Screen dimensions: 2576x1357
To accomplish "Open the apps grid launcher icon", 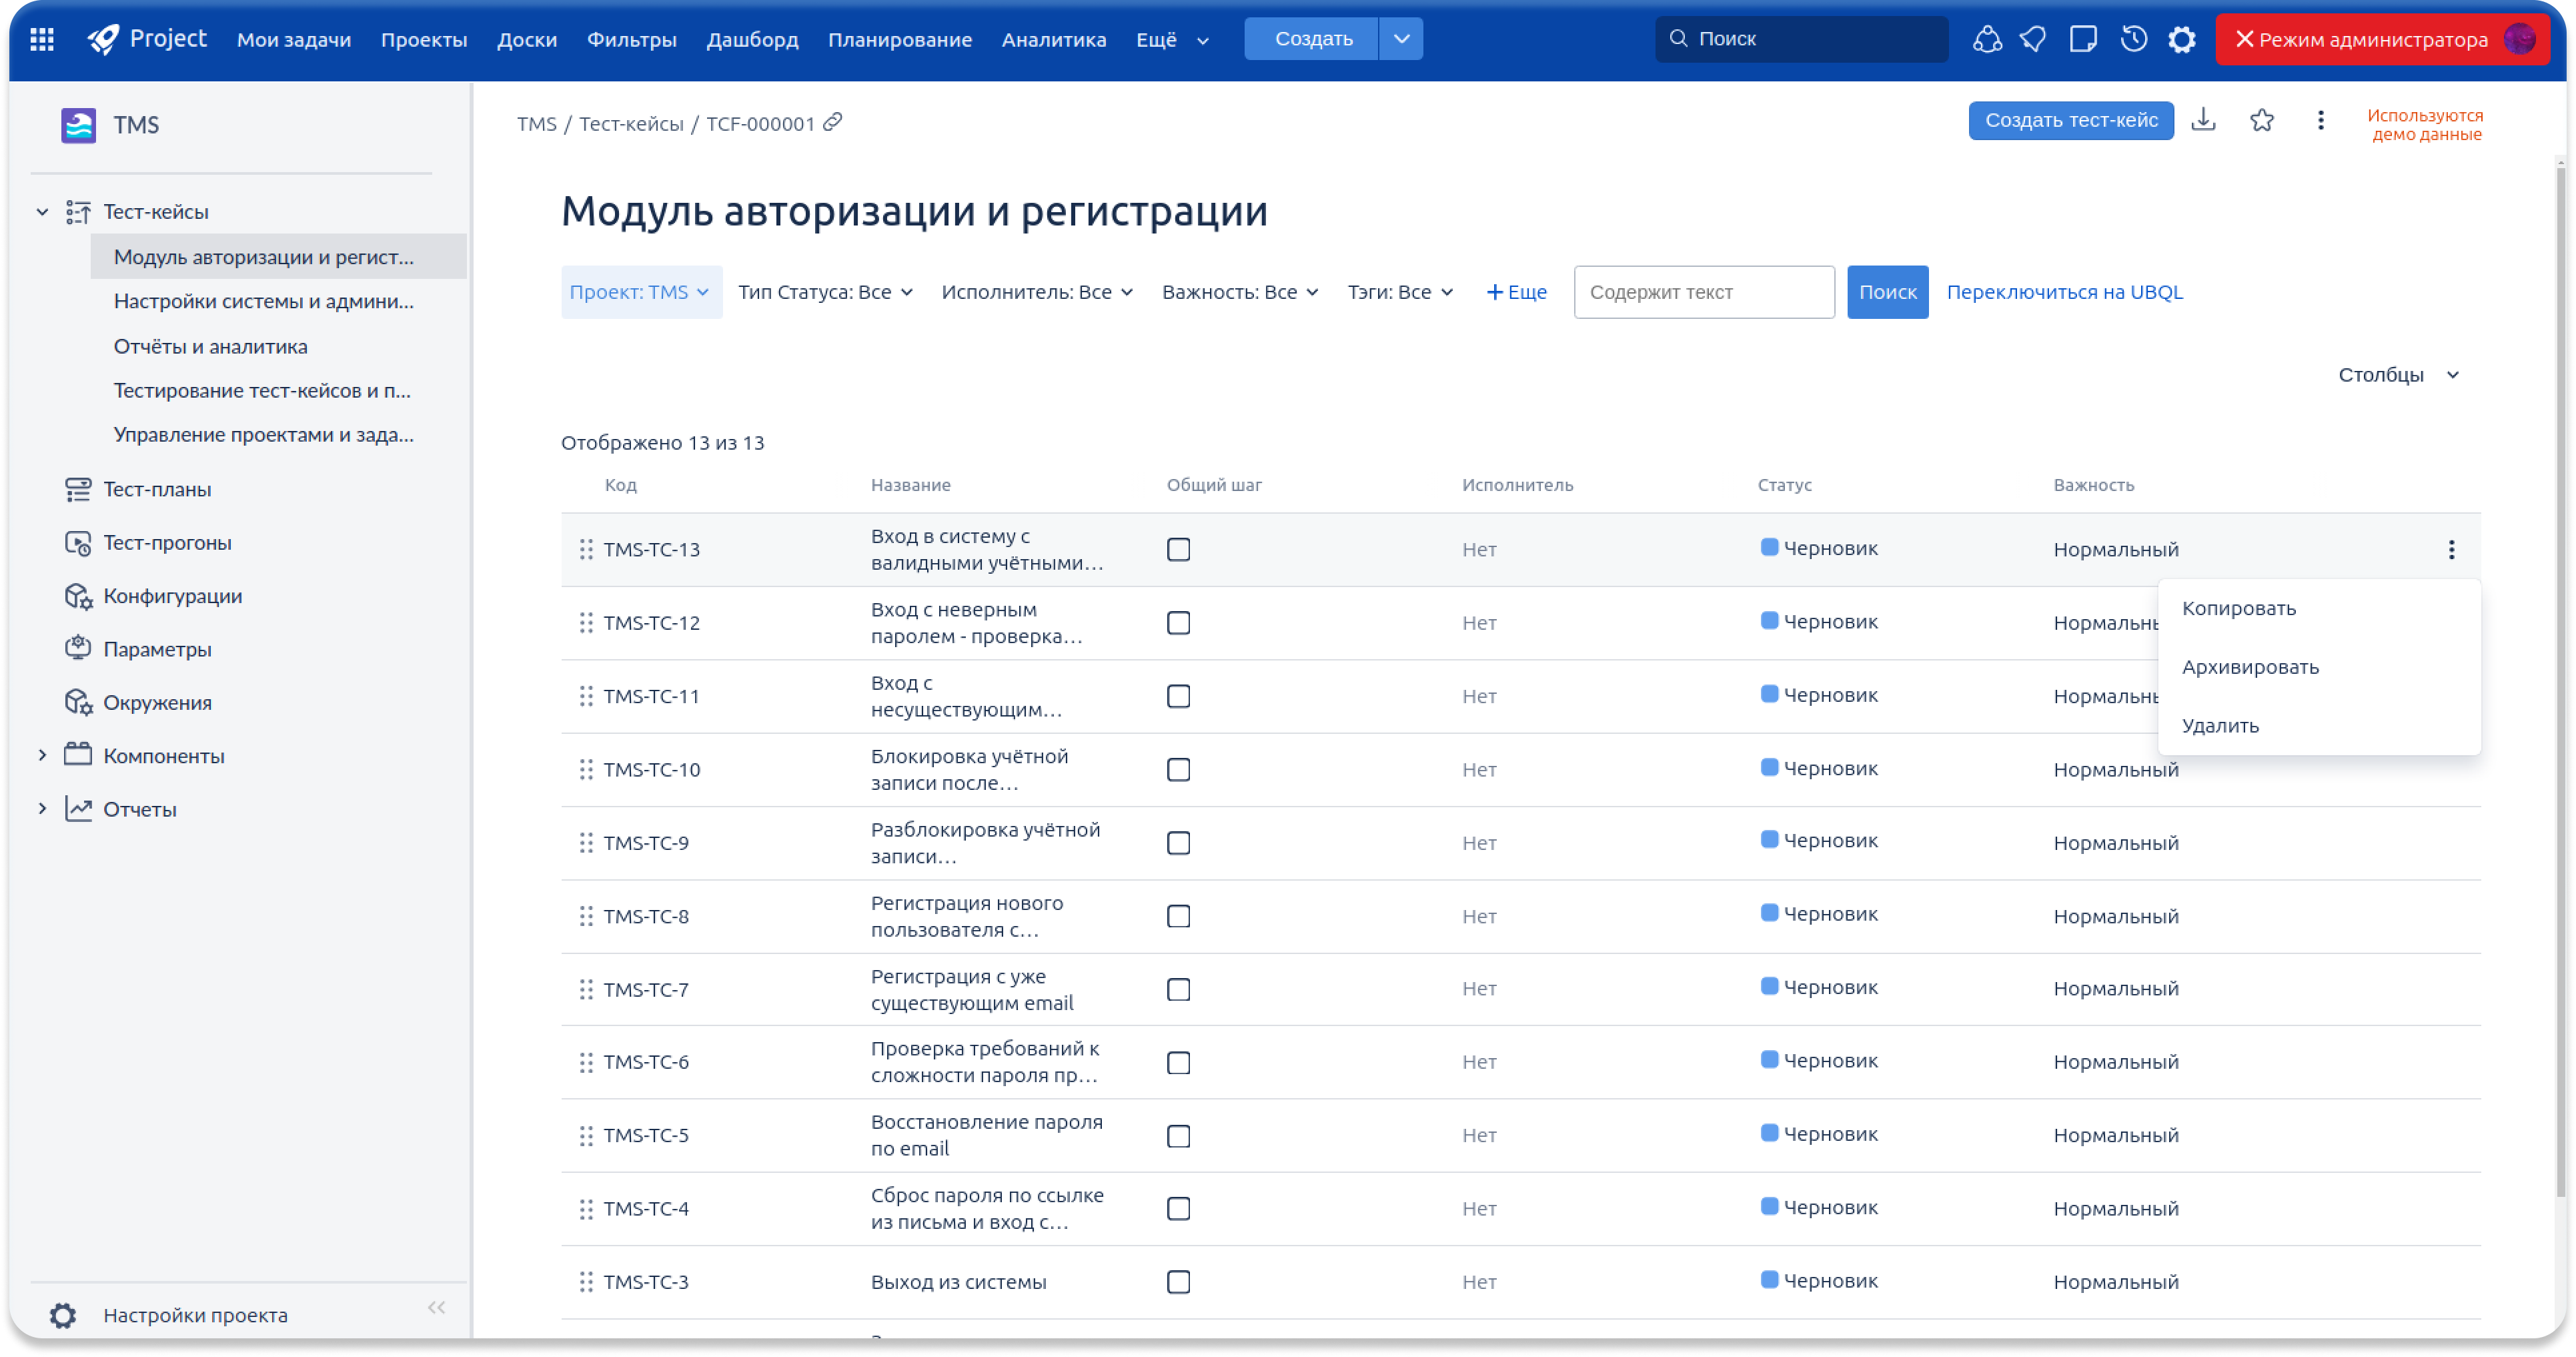I will pos(42,39).
